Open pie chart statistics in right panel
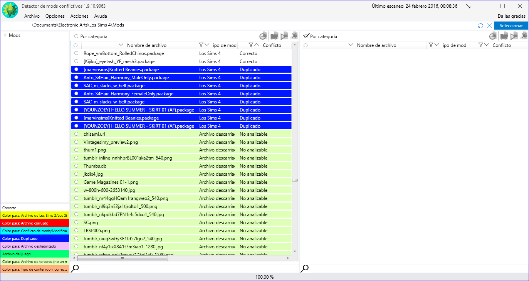529x281 pixels. (x=493, y=36)
